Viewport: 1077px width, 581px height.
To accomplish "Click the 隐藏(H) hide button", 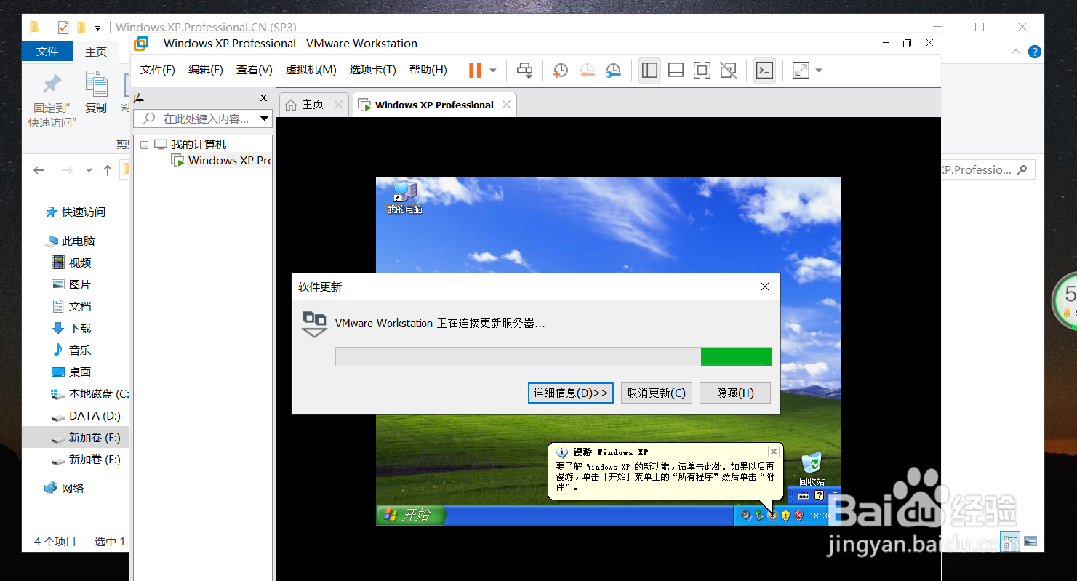I will pyautogui.click(x=735, y=393).
